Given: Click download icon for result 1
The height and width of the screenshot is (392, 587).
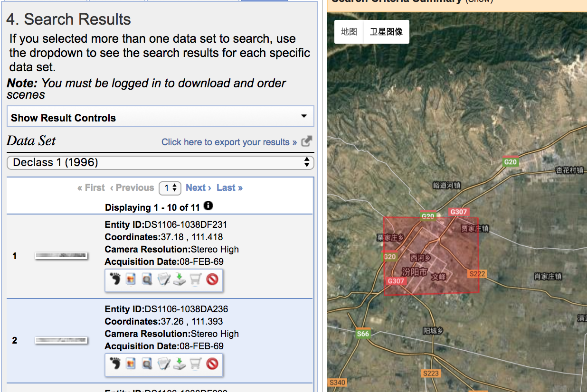Looking at the screenshot, I should pos(180,280).
